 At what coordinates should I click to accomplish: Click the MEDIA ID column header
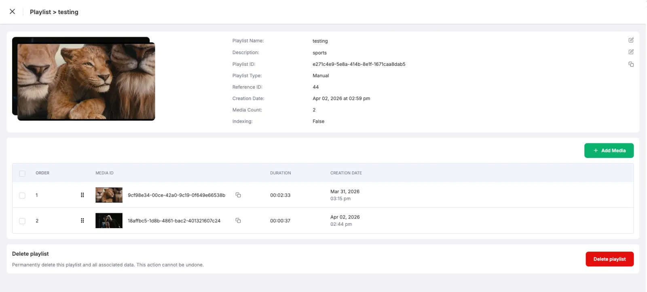pos(104,173)
